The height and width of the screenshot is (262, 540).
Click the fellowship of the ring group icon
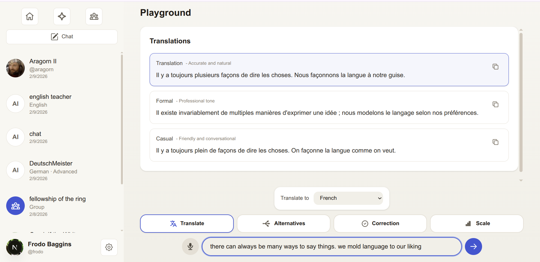click(15, 206)
